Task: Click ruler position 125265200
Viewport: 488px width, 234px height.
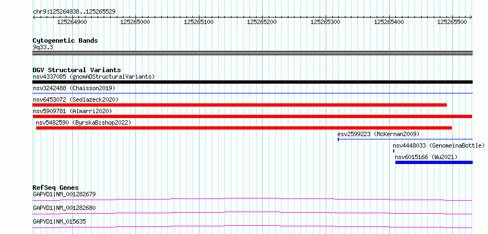Action: point(262,22)
